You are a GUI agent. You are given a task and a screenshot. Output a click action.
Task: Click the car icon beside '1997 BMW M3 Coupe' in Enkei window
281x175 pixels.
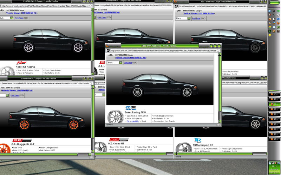coord(111,55)
